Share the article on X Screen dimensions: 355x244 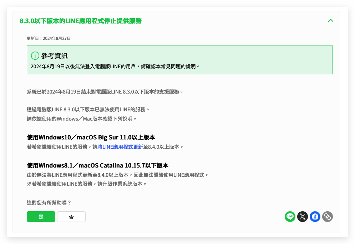click(x=303, y=217)
